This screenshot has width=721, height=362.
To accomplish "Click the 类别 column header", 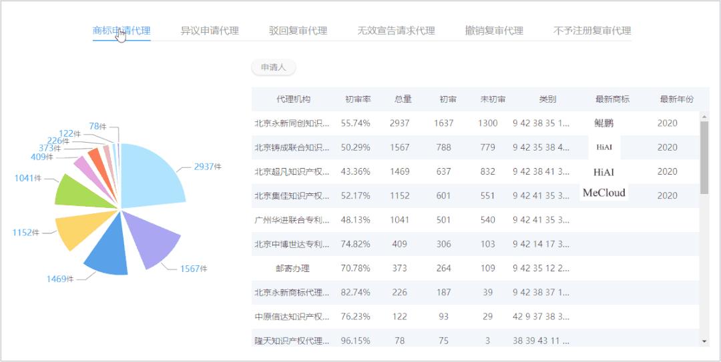I will [547, 99].
